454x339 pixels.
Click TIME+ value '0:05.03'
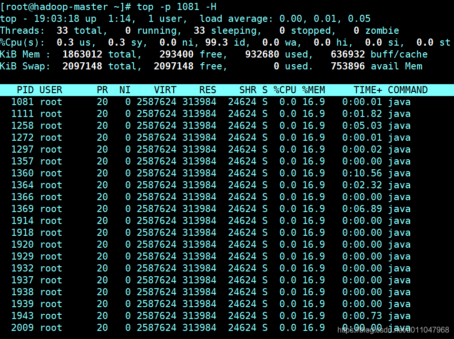362,126
